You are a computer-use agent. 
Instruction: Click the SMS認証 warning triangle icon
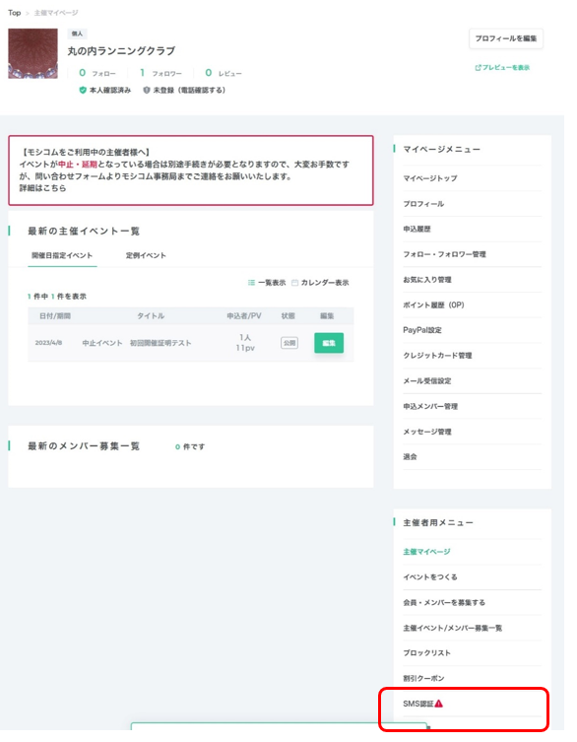439,704
